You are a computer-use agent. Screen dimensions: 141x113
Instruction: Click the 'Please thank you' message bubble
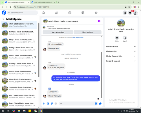click(x=55, y=96)
